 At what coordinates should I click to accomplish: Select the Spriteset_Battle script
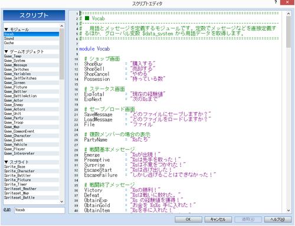point(31,198)
